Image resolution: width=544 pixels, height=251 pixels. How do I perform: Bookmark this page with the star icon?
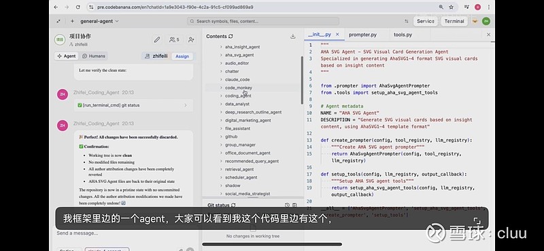click(x=451, y=7)
